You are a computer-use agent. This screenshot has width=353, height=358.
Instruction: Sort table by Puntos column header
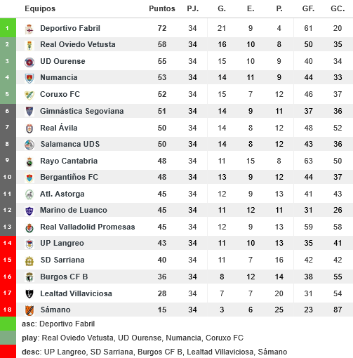click(x=162, y=8)
